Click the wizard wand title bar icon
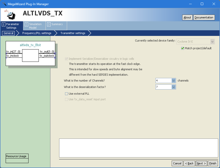This screenshot has height=168, width=220. [4, 4]
